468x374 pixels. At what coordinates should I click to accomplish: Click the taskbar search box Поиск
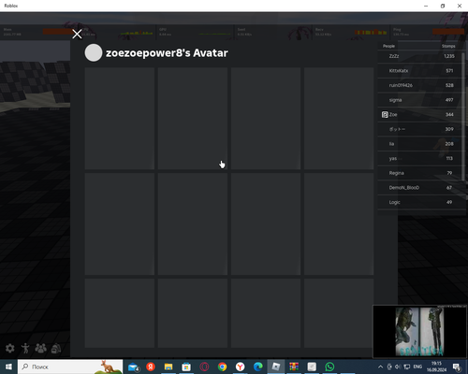70,367
